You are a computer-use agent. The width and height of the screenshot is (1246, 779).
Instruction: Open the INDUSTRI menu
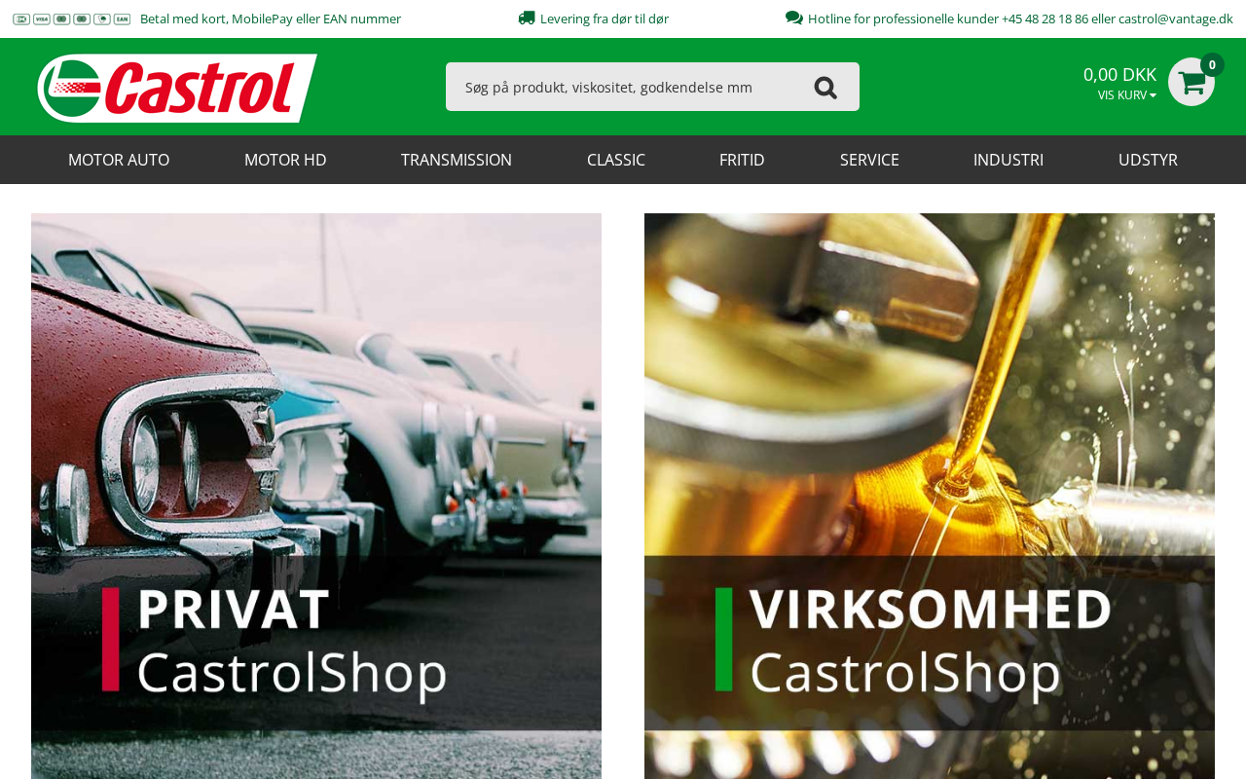[x=1008, y=160]
